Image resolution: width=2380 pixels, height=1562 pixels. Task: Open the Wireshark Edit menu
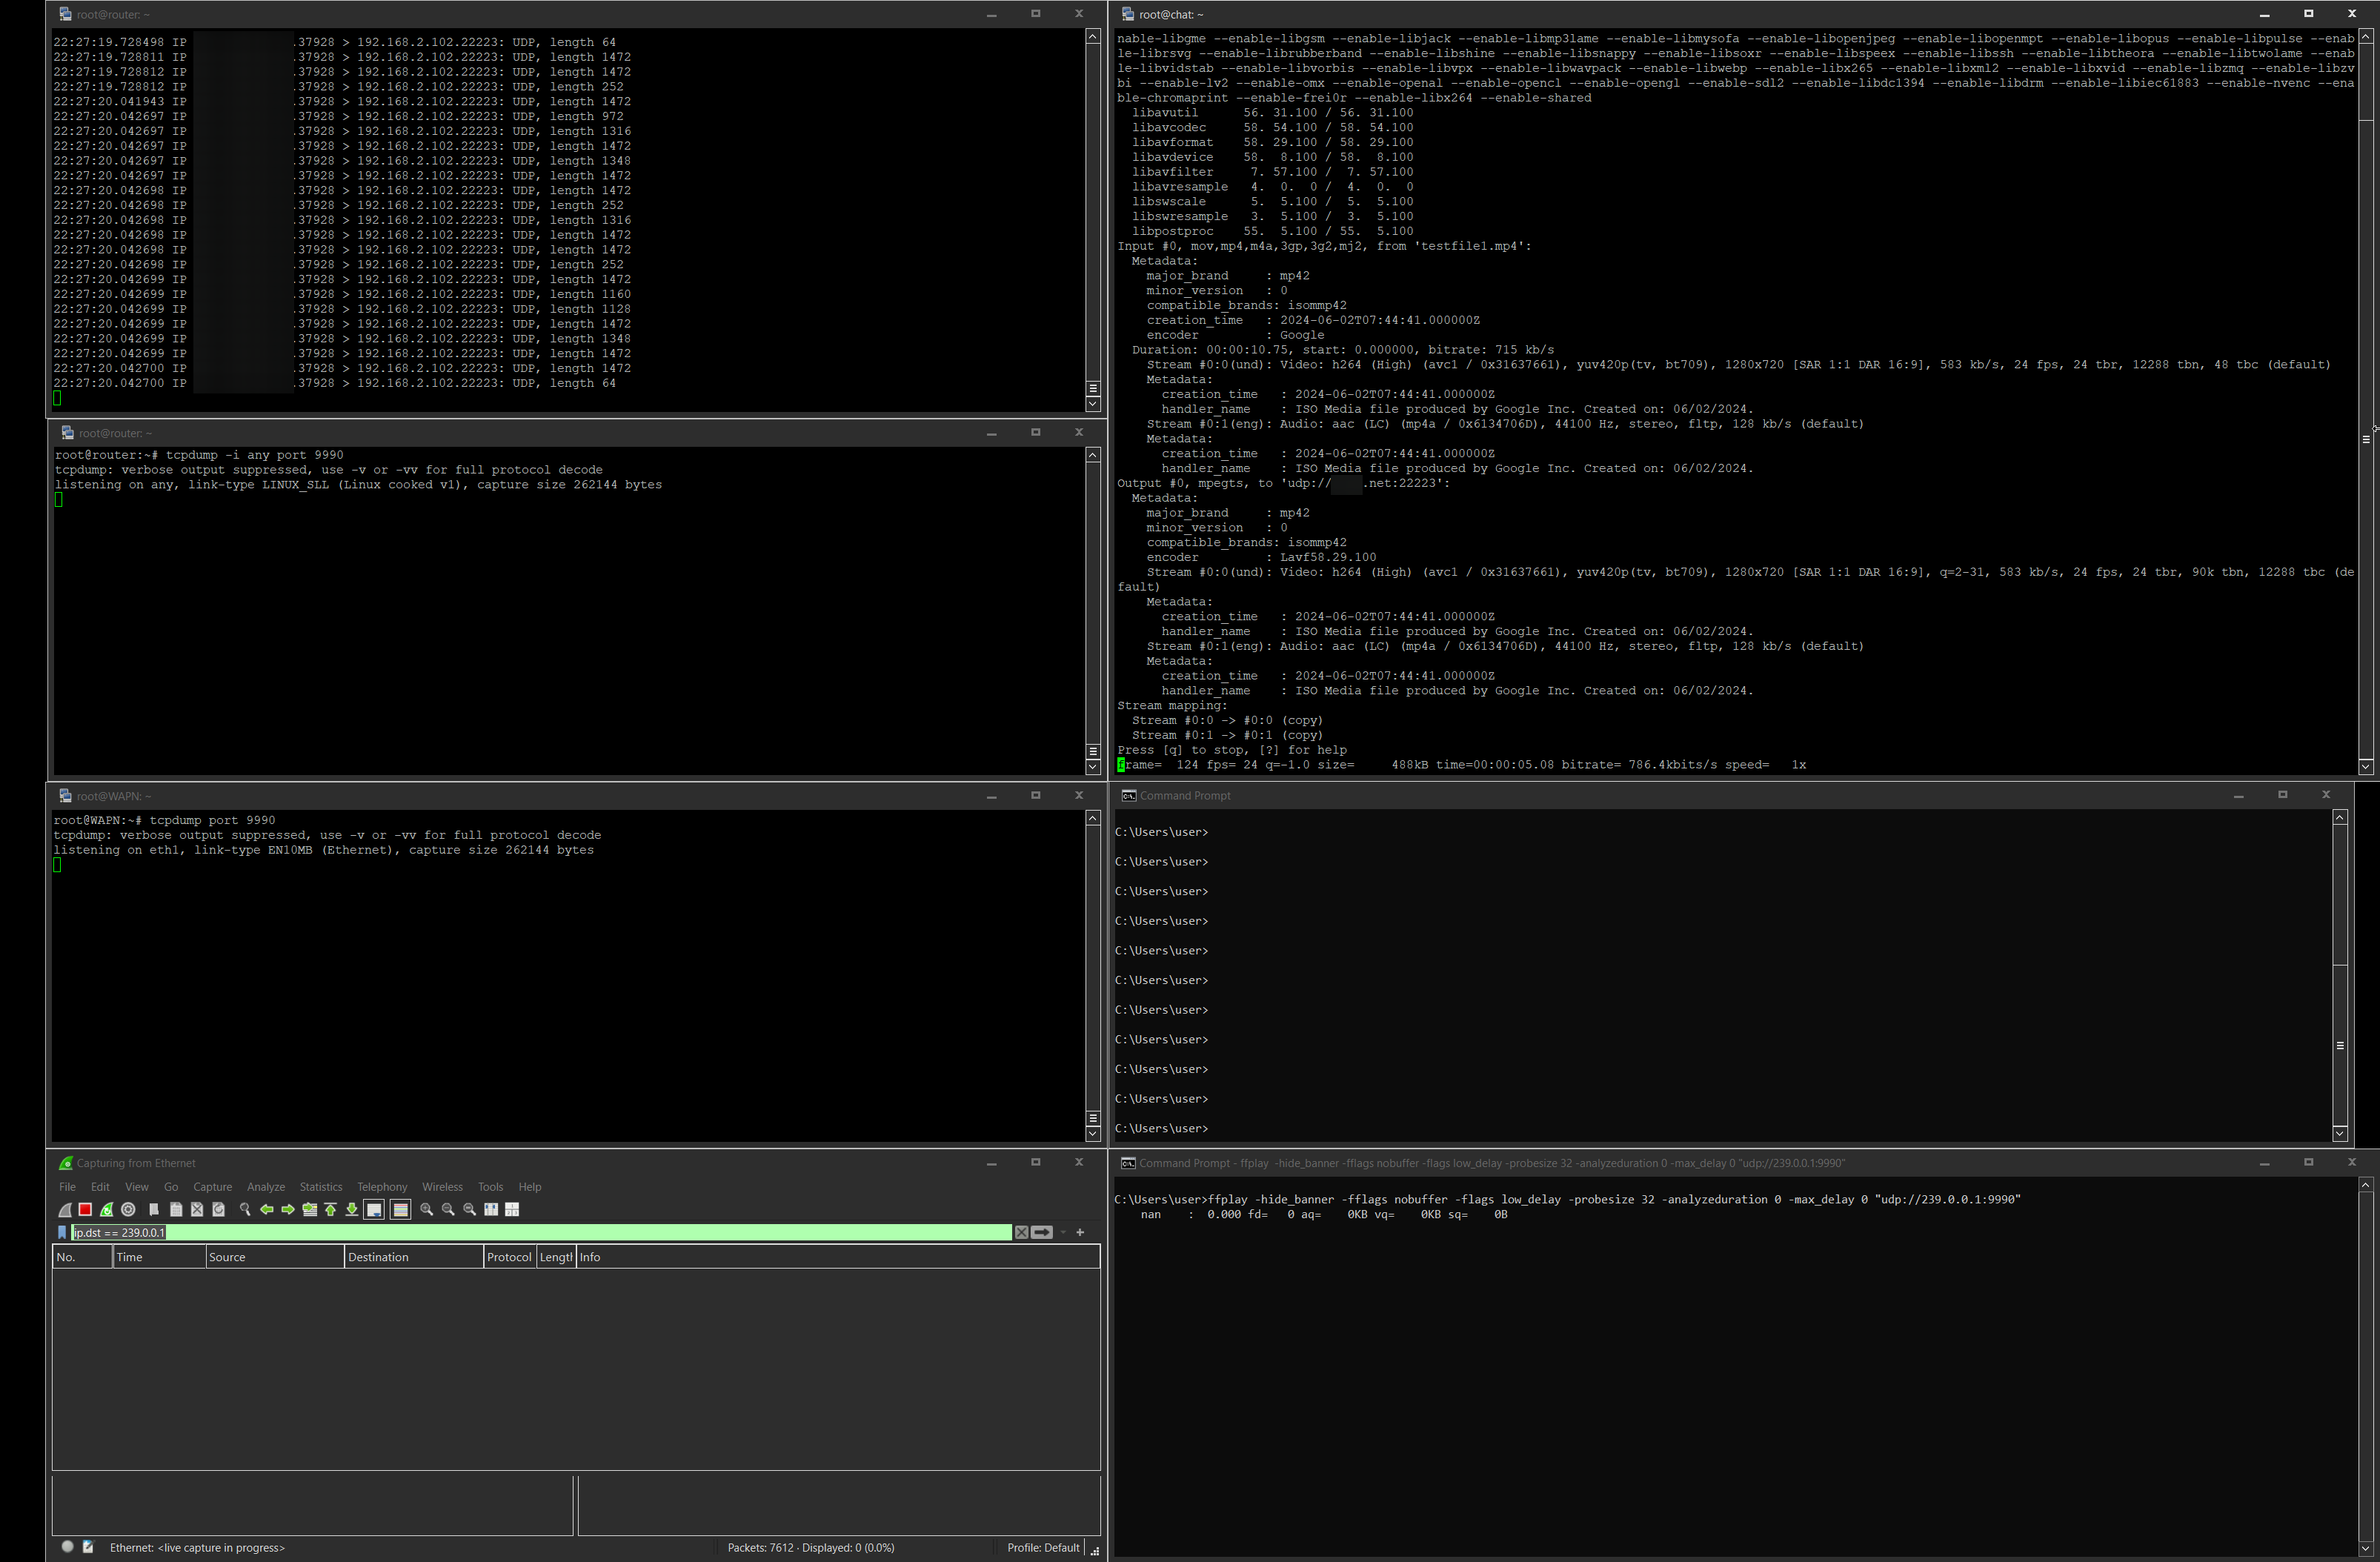tap(100, 1186)
